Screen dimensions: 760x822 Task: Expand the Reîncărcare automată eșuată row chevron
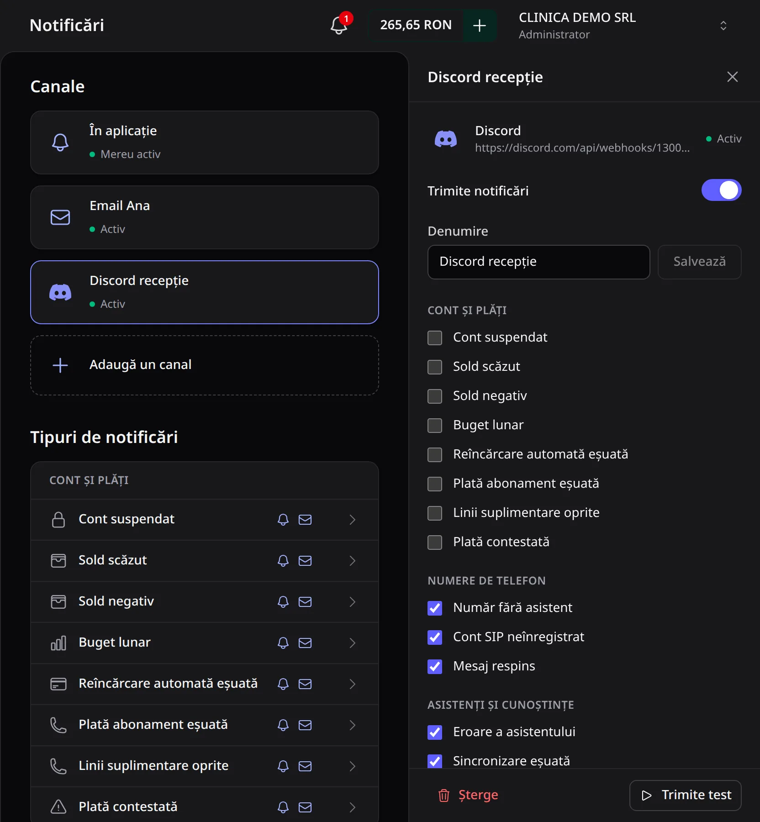coord(352,684)
